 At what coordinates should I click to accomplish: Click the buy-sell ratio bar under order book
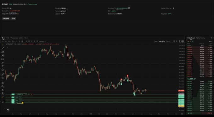click(200, 113)
